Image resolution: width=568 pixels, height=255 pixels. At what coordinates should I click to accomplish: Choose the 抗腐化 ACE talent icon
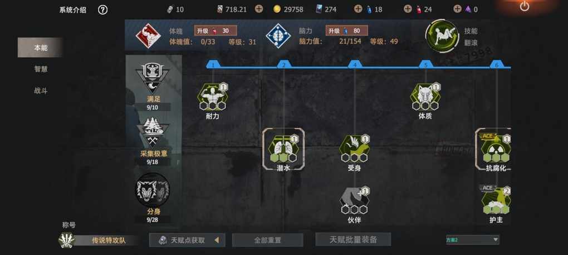click(x=496, y=148)
